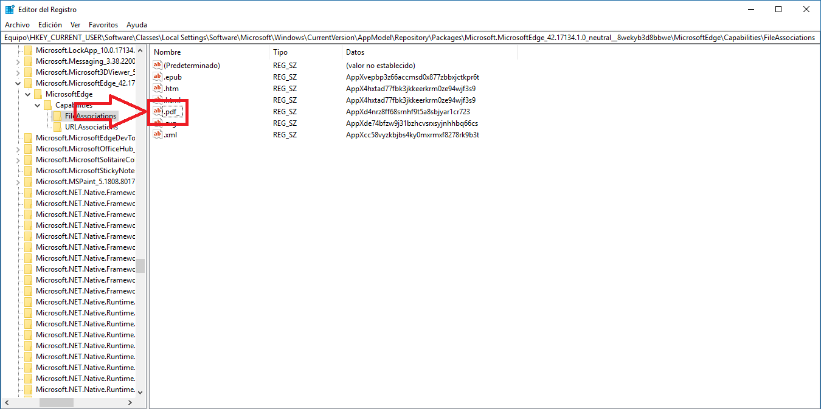Click the .epub string value icon
The image size is (821, 409).
point(158,77)
